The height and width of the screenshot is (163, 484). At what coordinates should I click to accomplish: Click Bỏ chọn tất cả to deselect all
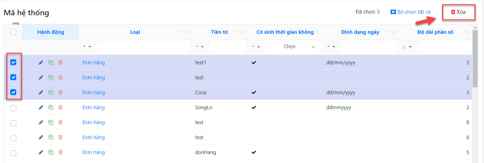coord(410,12)
